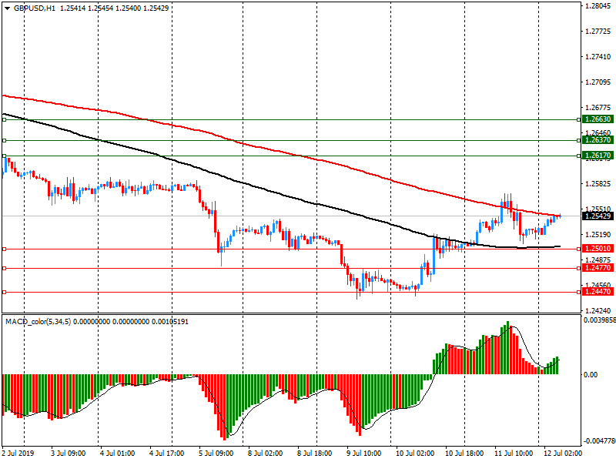The height and width of the screenshot is (462, 616).
Task: Click the 10 Jul 18:00 time label
Action: [x=464, y=454]
